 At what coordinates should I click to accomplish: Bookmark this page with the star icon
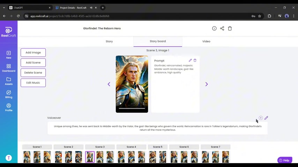[260, 16]
